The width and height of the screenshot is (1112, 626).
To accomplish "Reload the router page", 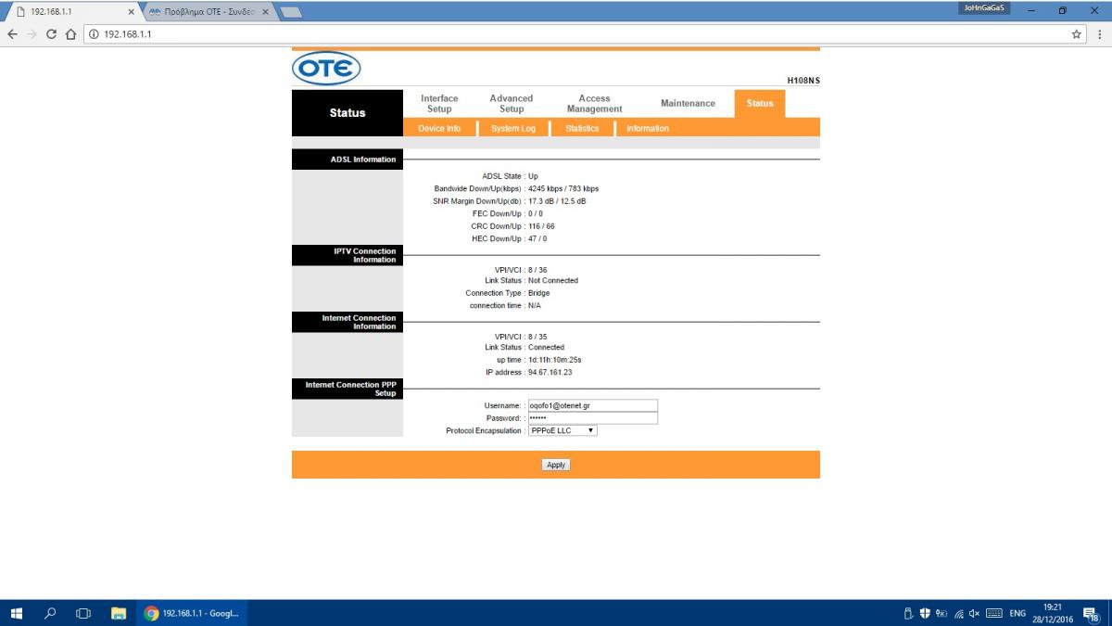I will 51,33.
